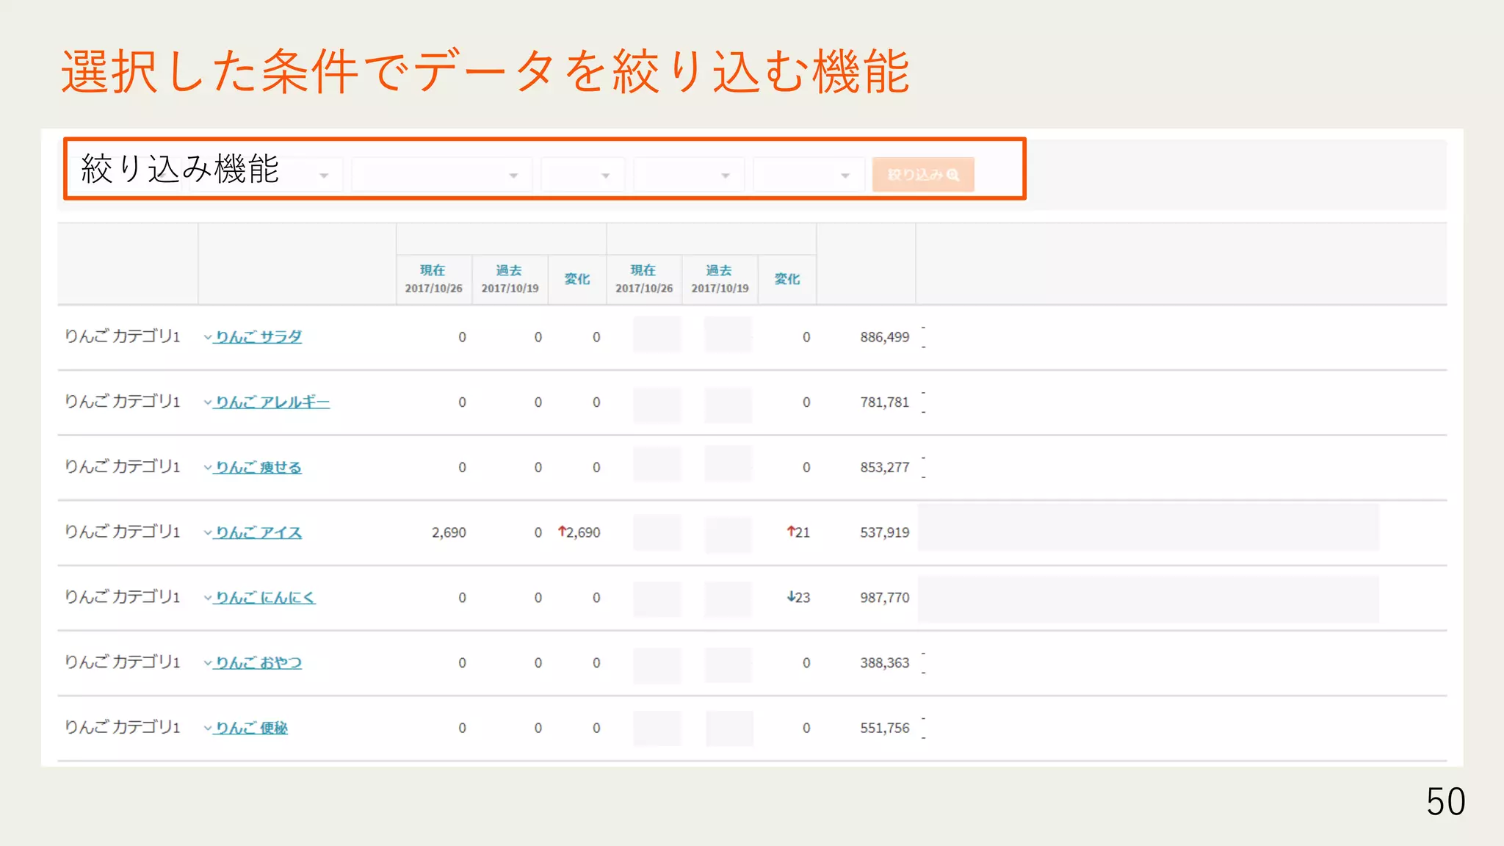The image size is (1504, 846).
Task: Select the value 388,363
Action: [885, 663]
